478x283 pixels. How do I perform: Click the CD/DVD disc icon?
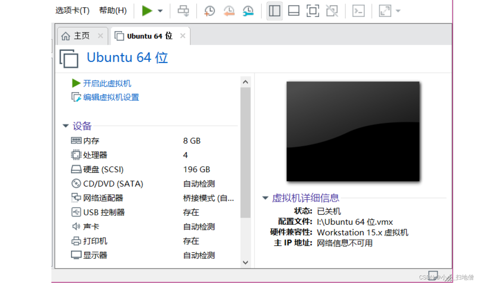[x=76, y=183]
